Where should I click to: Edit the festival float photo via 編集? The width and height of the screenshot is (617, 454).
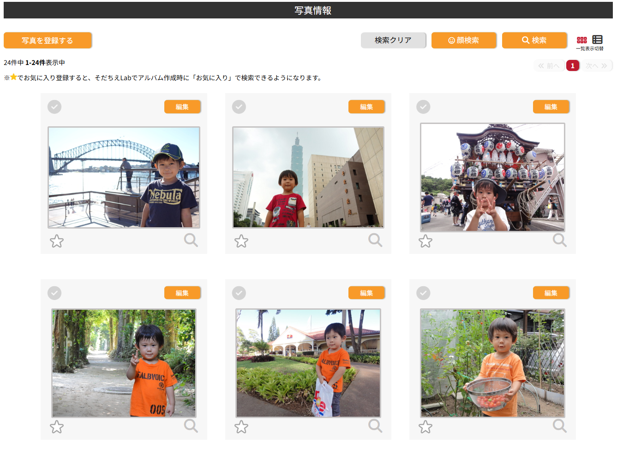[551, 107]
